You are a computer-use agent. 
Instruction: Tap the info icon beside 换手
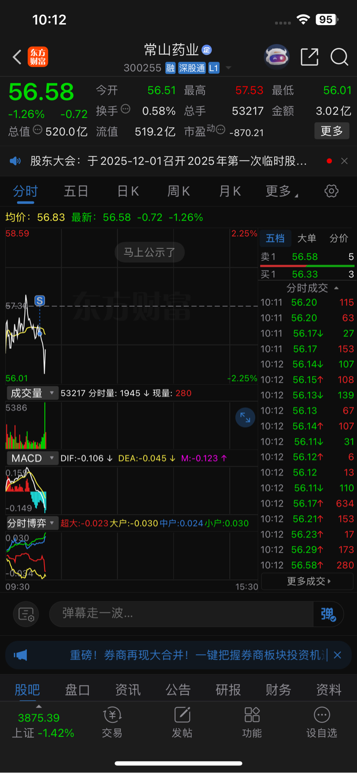click(x=126, y=109)
